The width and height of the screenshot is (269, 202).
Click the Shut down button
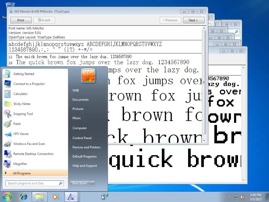tap(79, 183)
